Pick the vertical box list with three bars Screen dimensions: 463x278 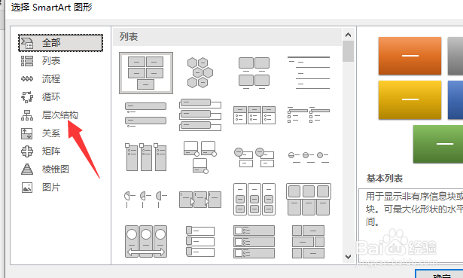point(200,115)
